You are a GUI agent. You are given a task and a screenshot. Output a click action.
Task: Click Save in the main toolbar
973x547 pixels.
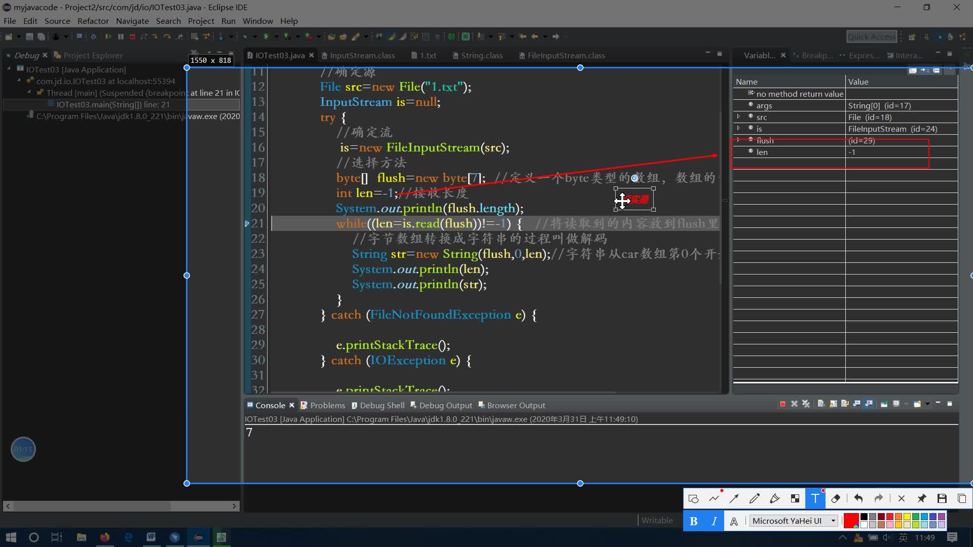29,36
